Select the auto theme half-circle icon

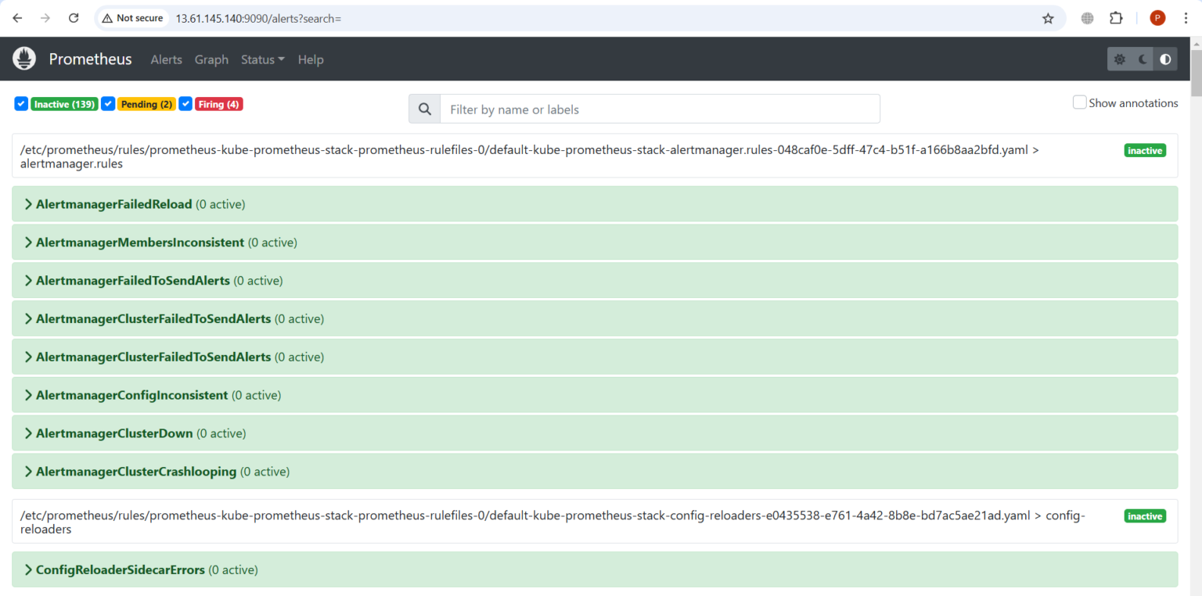[x=1165, y=59]
